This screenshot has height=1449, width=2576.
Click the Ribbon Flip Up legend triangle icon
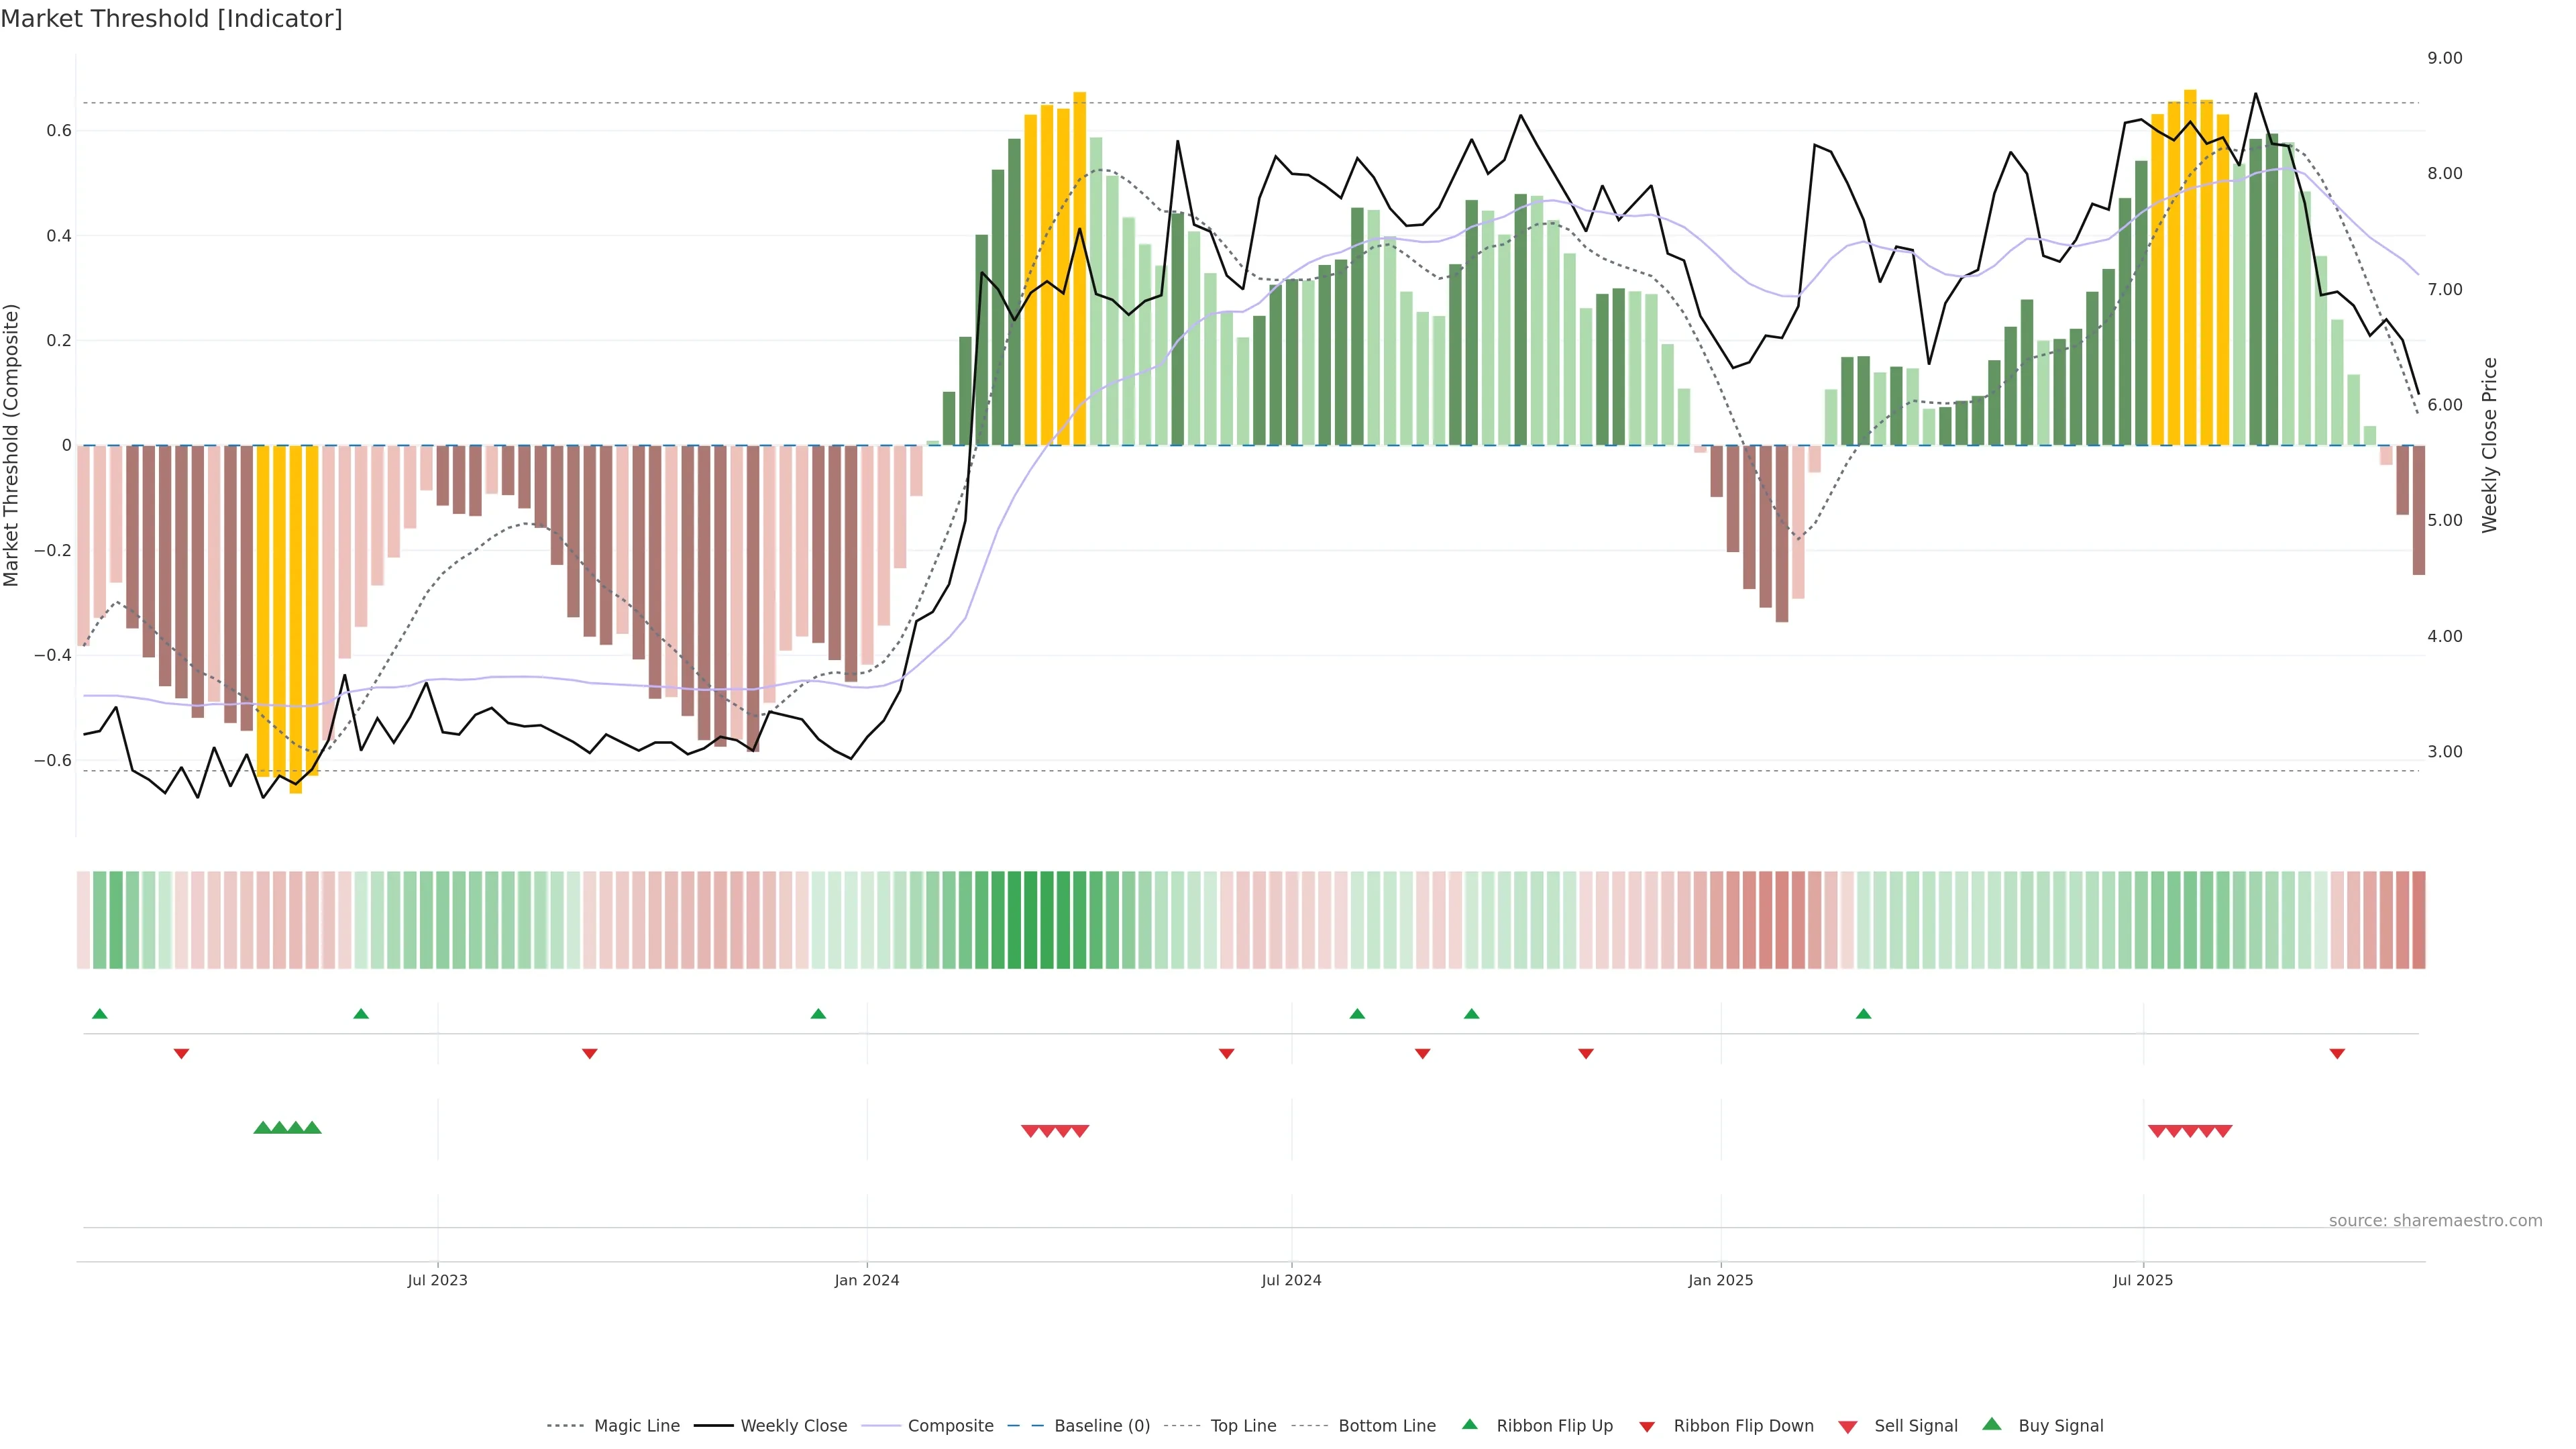pos(1469,1424)
